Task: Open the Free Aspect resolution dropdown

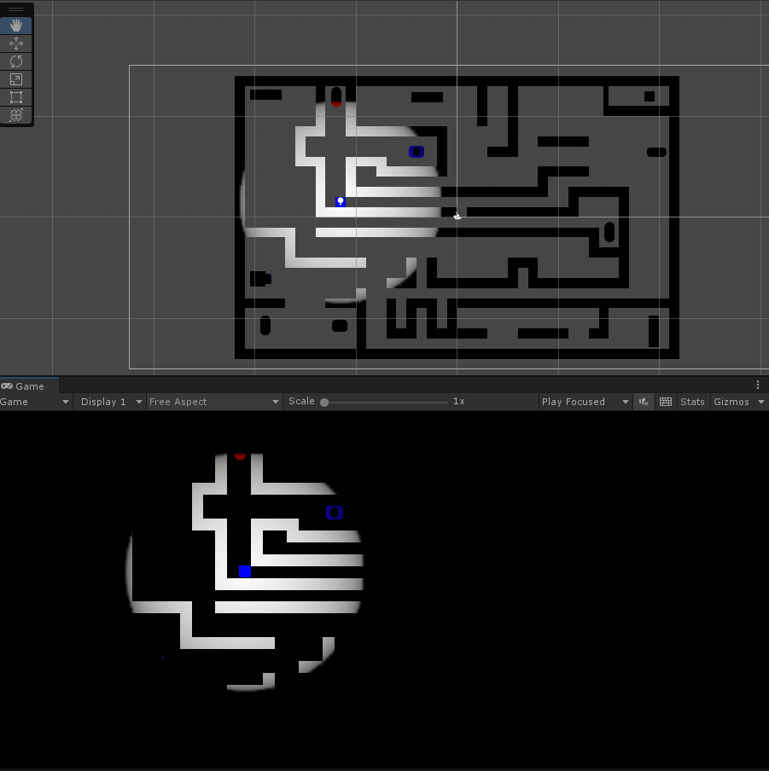Action: (x=213, y=401)
